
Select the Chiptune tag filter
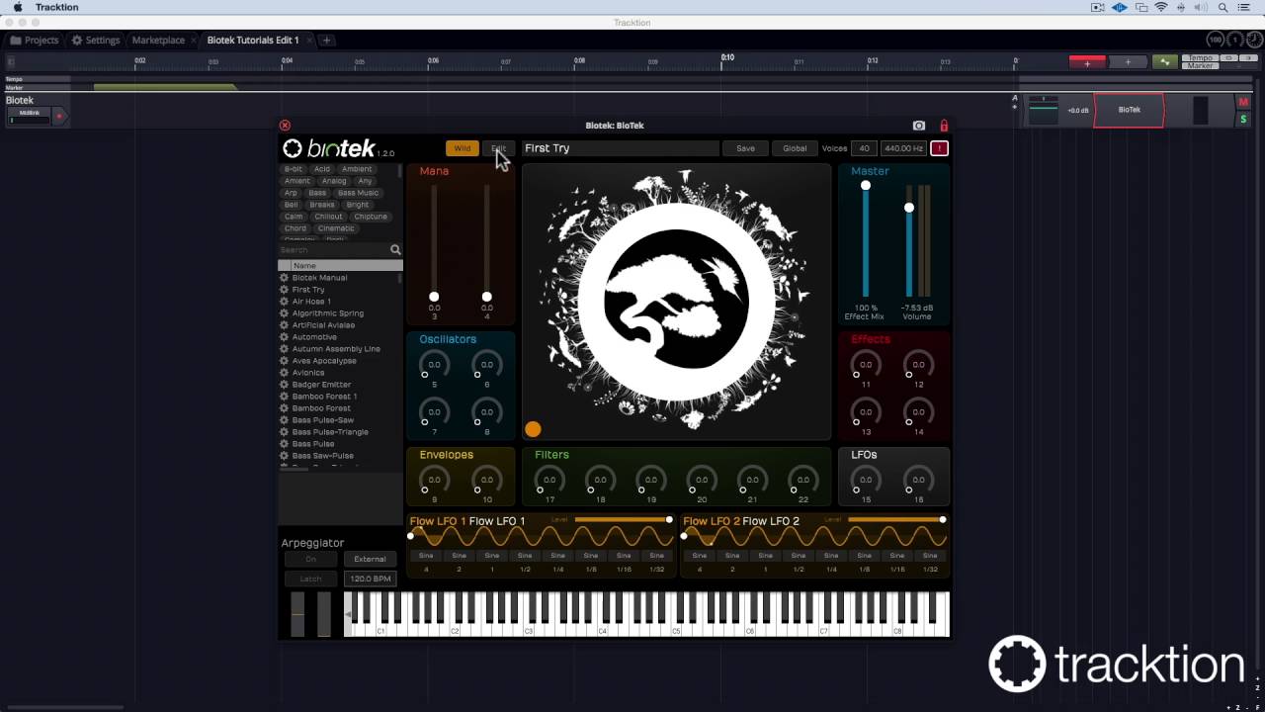click(371, 217)
